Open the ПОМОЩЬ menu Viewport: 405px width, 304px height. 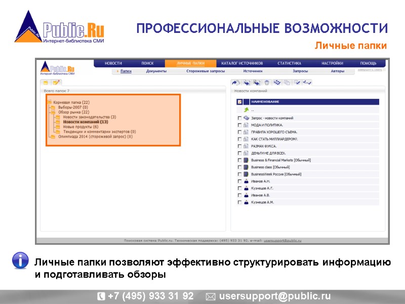[x=368, y=63]
